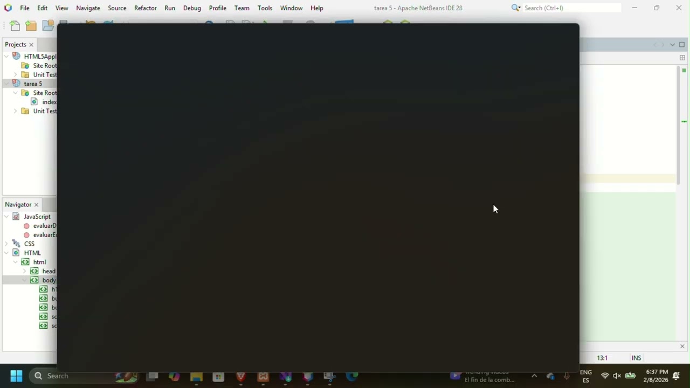690x388 pixels.
Task: Open the quick search magnifier dropdown
Action: click(516, 8)
